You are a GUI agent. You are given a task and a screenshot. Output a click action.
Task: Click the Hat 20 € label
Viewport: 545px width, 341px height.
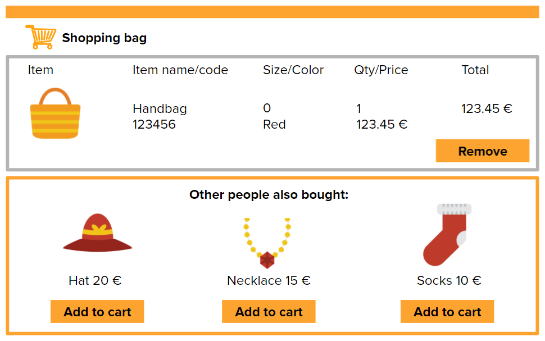[97, 280]
